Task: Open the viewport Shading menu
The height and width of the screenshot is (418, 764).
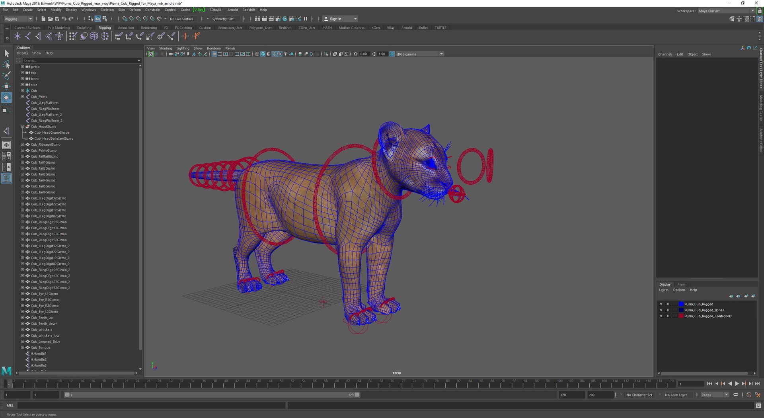Action: point(166,49)
